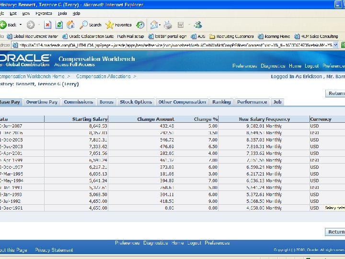The height and width of the screenshot is (259, 345).
Task: Click Preferences in the top header
Action: [x=245, y=66]
